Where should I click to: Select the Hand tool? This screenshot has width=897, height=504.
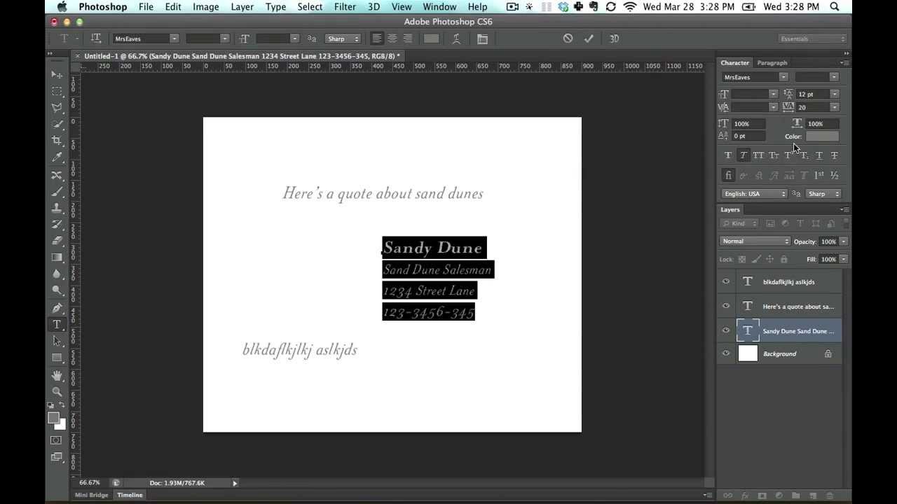coord(57,376)
